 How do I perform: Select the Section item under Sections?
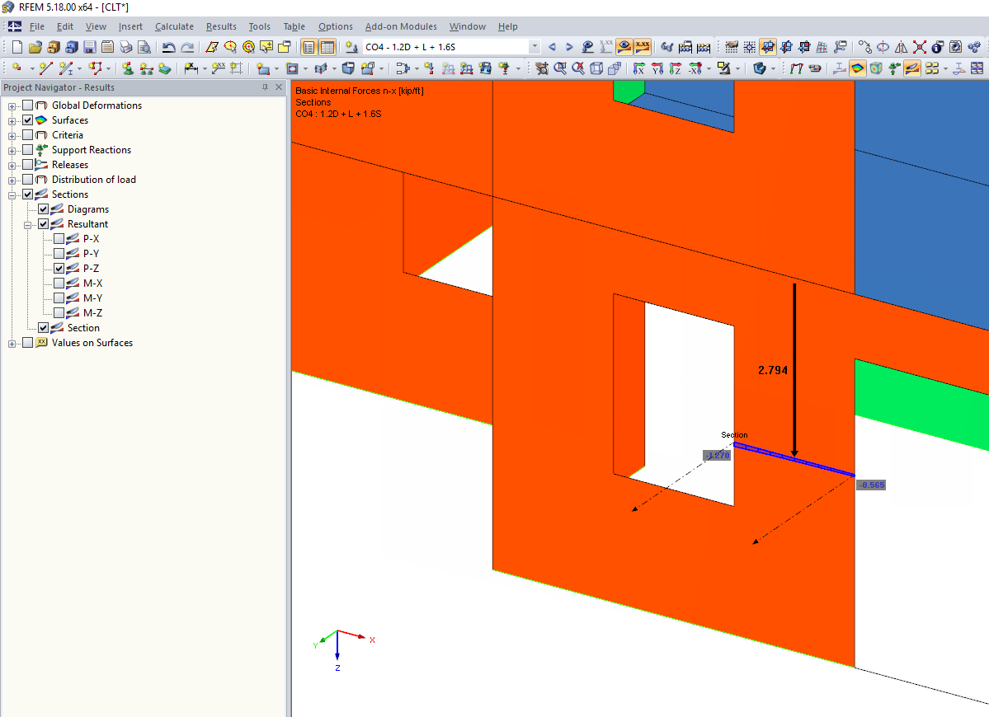(83, 328)
